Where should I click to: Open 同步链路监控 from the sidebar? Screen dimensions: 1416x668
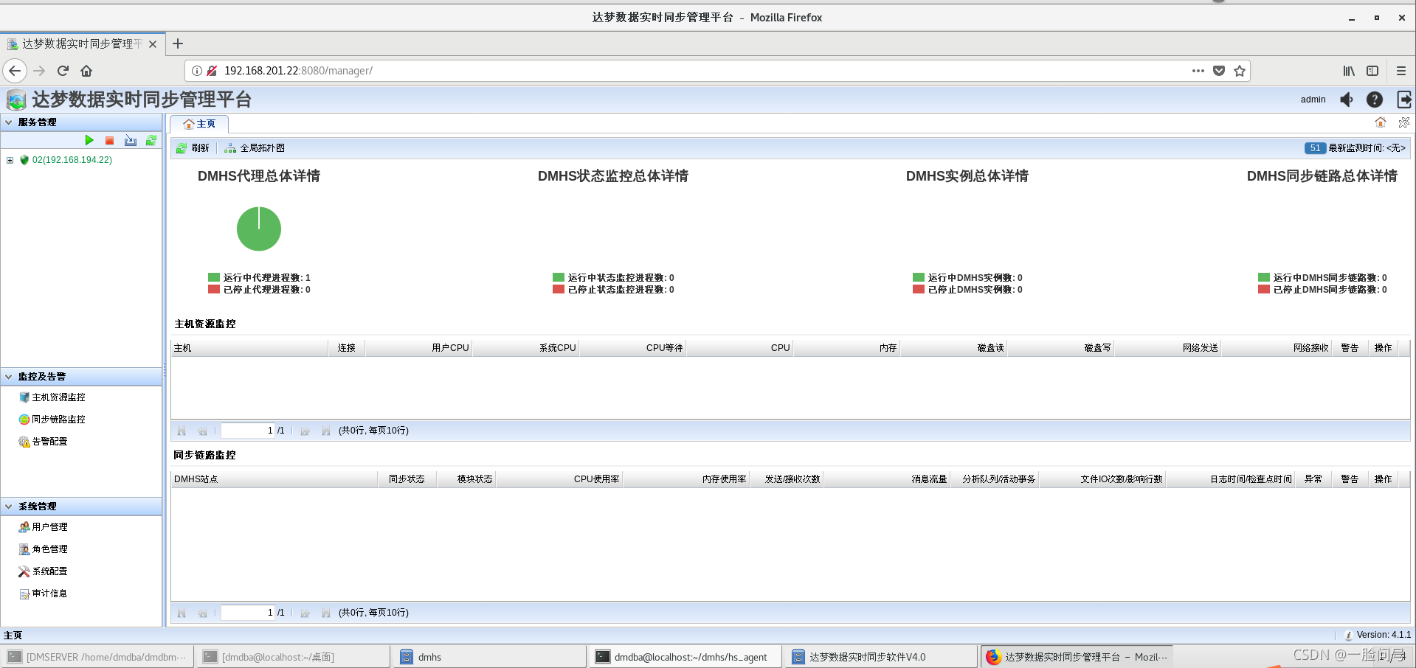pos(52,420)
